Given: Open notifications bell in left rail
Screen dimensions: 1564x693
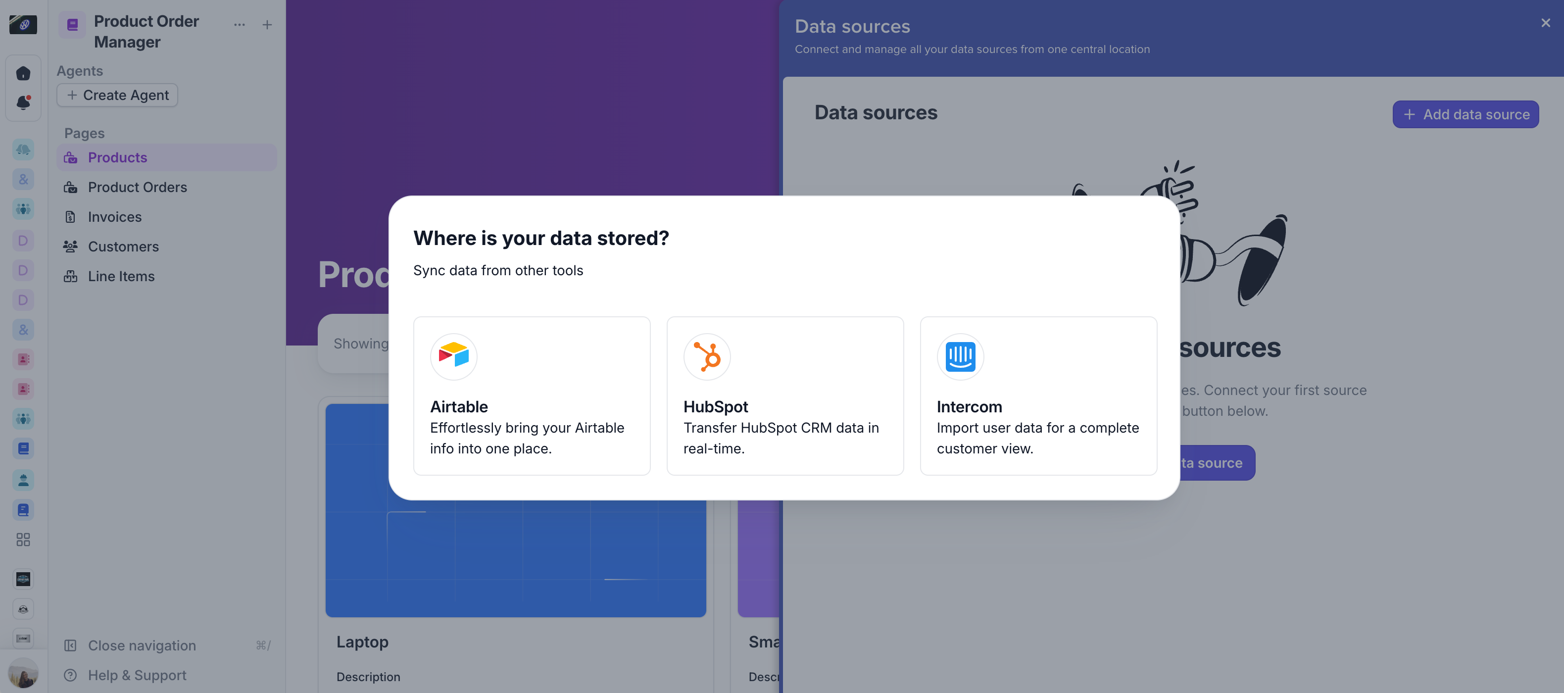Looking at the screenshot, I should (23, 102).
